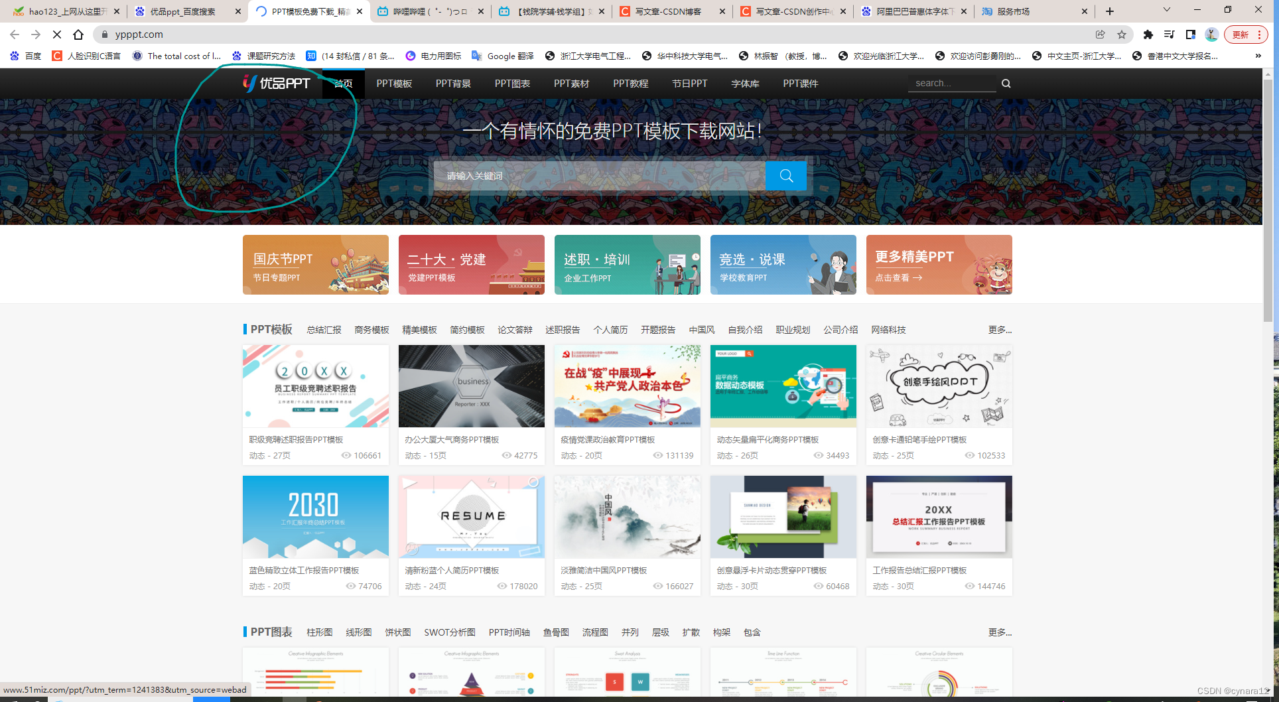Open the 节日PPT nav menu
Viewport: 1279px width, 702px height.
tap(689, 84)
